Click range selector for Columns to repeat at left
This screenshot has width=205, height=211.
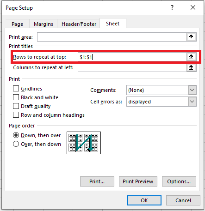191,67
